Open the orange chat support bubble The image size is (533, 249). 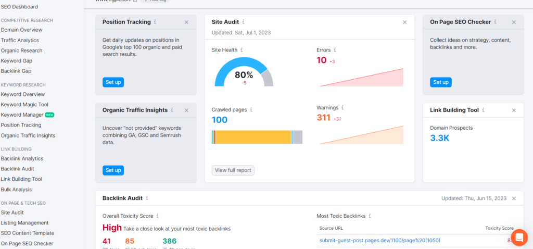(x=519, y=238)
